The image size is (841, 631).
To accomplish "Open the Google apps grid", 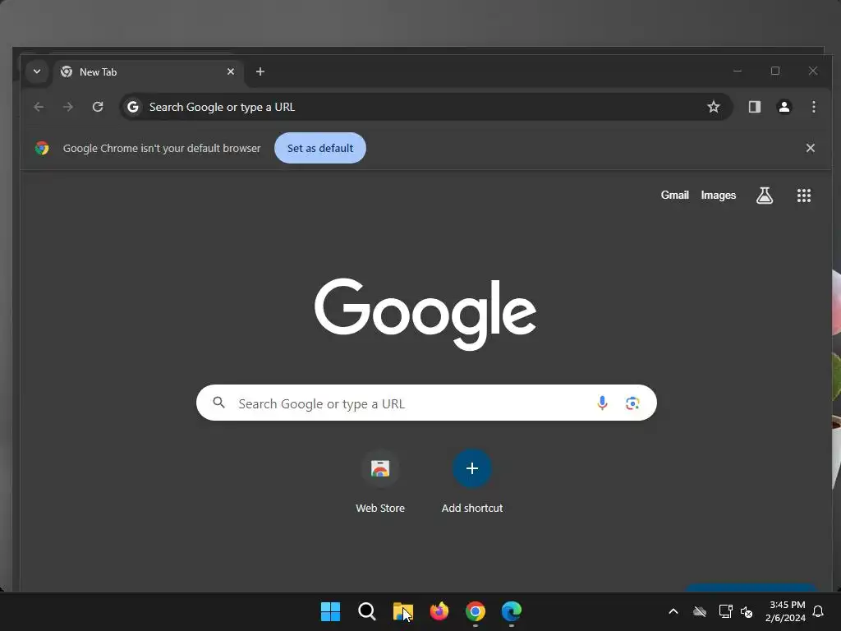I will [x=803, y=196].
